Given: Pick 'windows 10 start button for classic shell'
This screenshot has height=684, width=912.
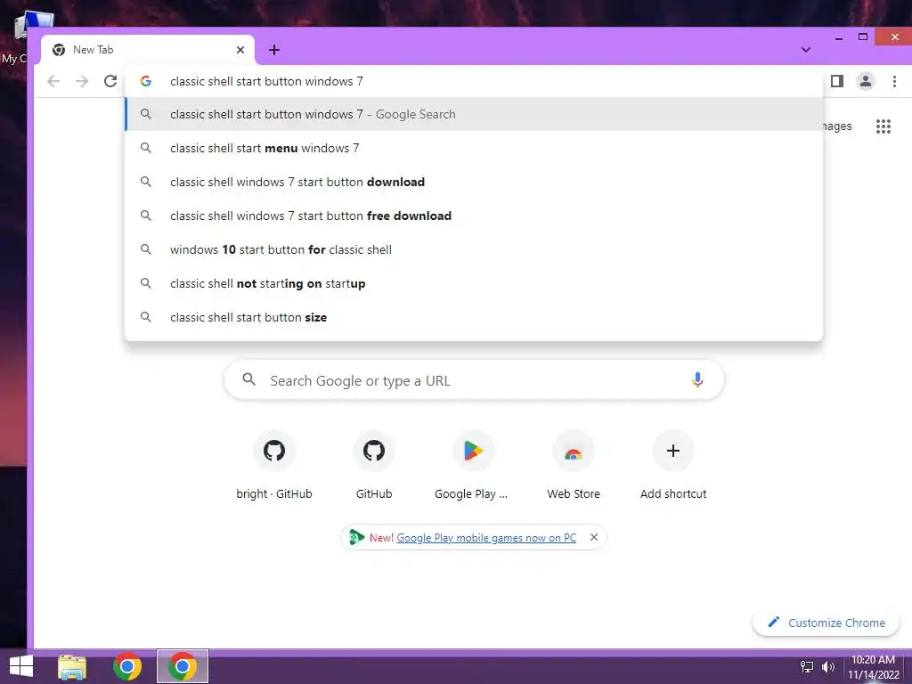Looking at the screenshot, I should [x=474, y=249].
